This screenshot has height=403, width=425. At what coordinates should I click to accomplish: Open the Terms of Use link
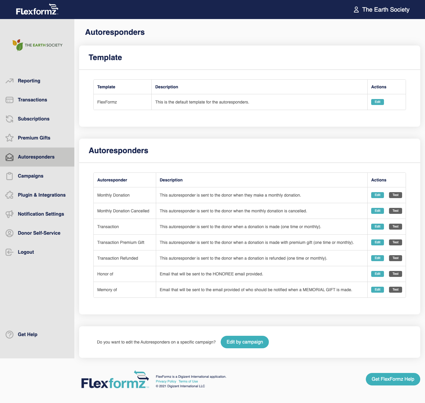(188, 381)
